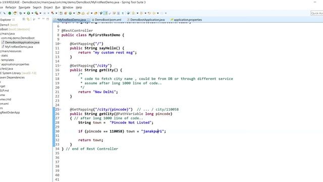The image size is (323, 182).
Task: Open the New Java Class dropdown arrow
Action: click(74, 13)
